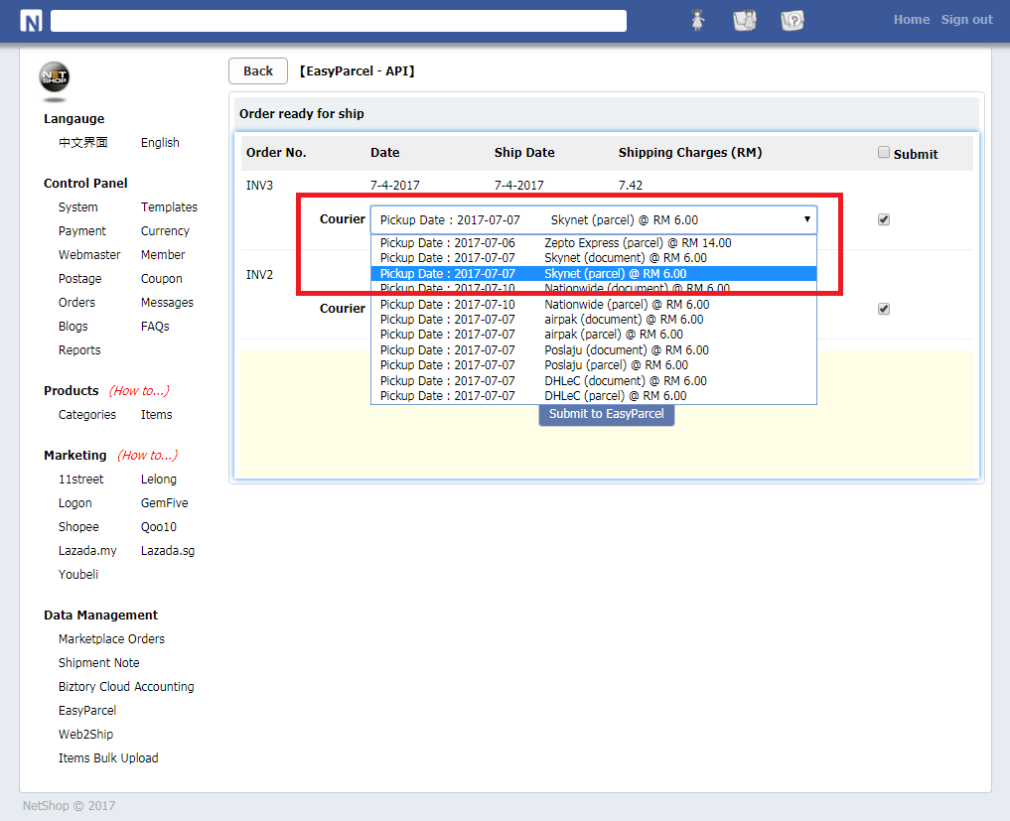Select airpak (parcel) @ RM 6.00 option
The height and width of the screenshot is (821, 1010).
(x=593, y=335)
